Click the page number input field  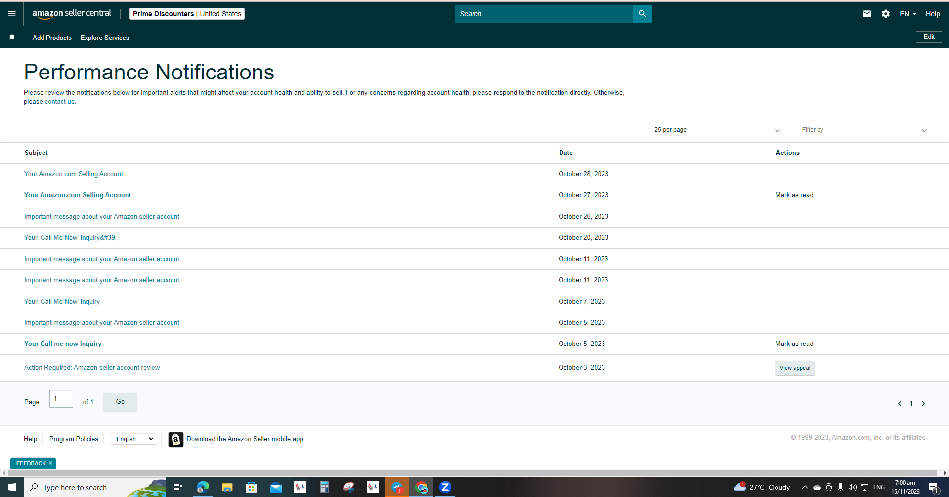point(61,399)
